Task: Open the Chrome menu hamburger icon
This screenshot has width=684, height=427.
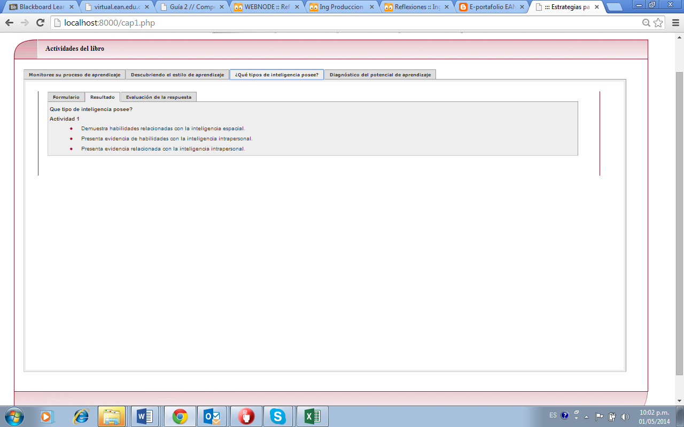Action: coord(674,23)
